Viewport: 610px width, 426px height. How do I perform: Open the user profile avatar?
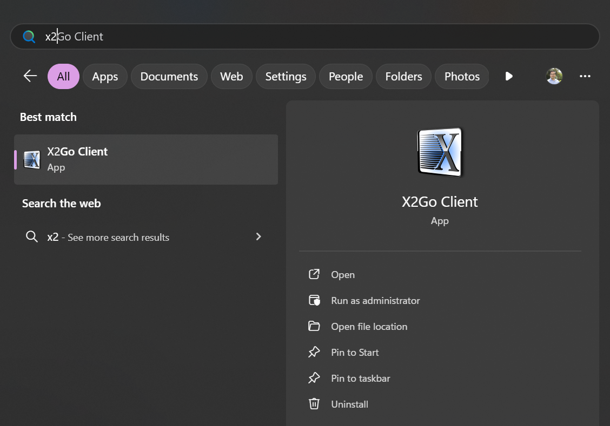pyautogui.click(x=554, y=76)
